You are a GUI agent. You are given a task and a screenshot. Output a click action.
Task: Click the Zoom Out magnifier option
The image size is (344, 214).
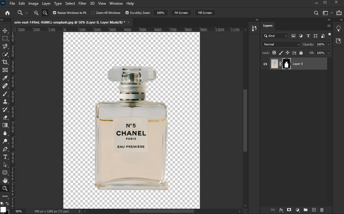coord(45,13)
